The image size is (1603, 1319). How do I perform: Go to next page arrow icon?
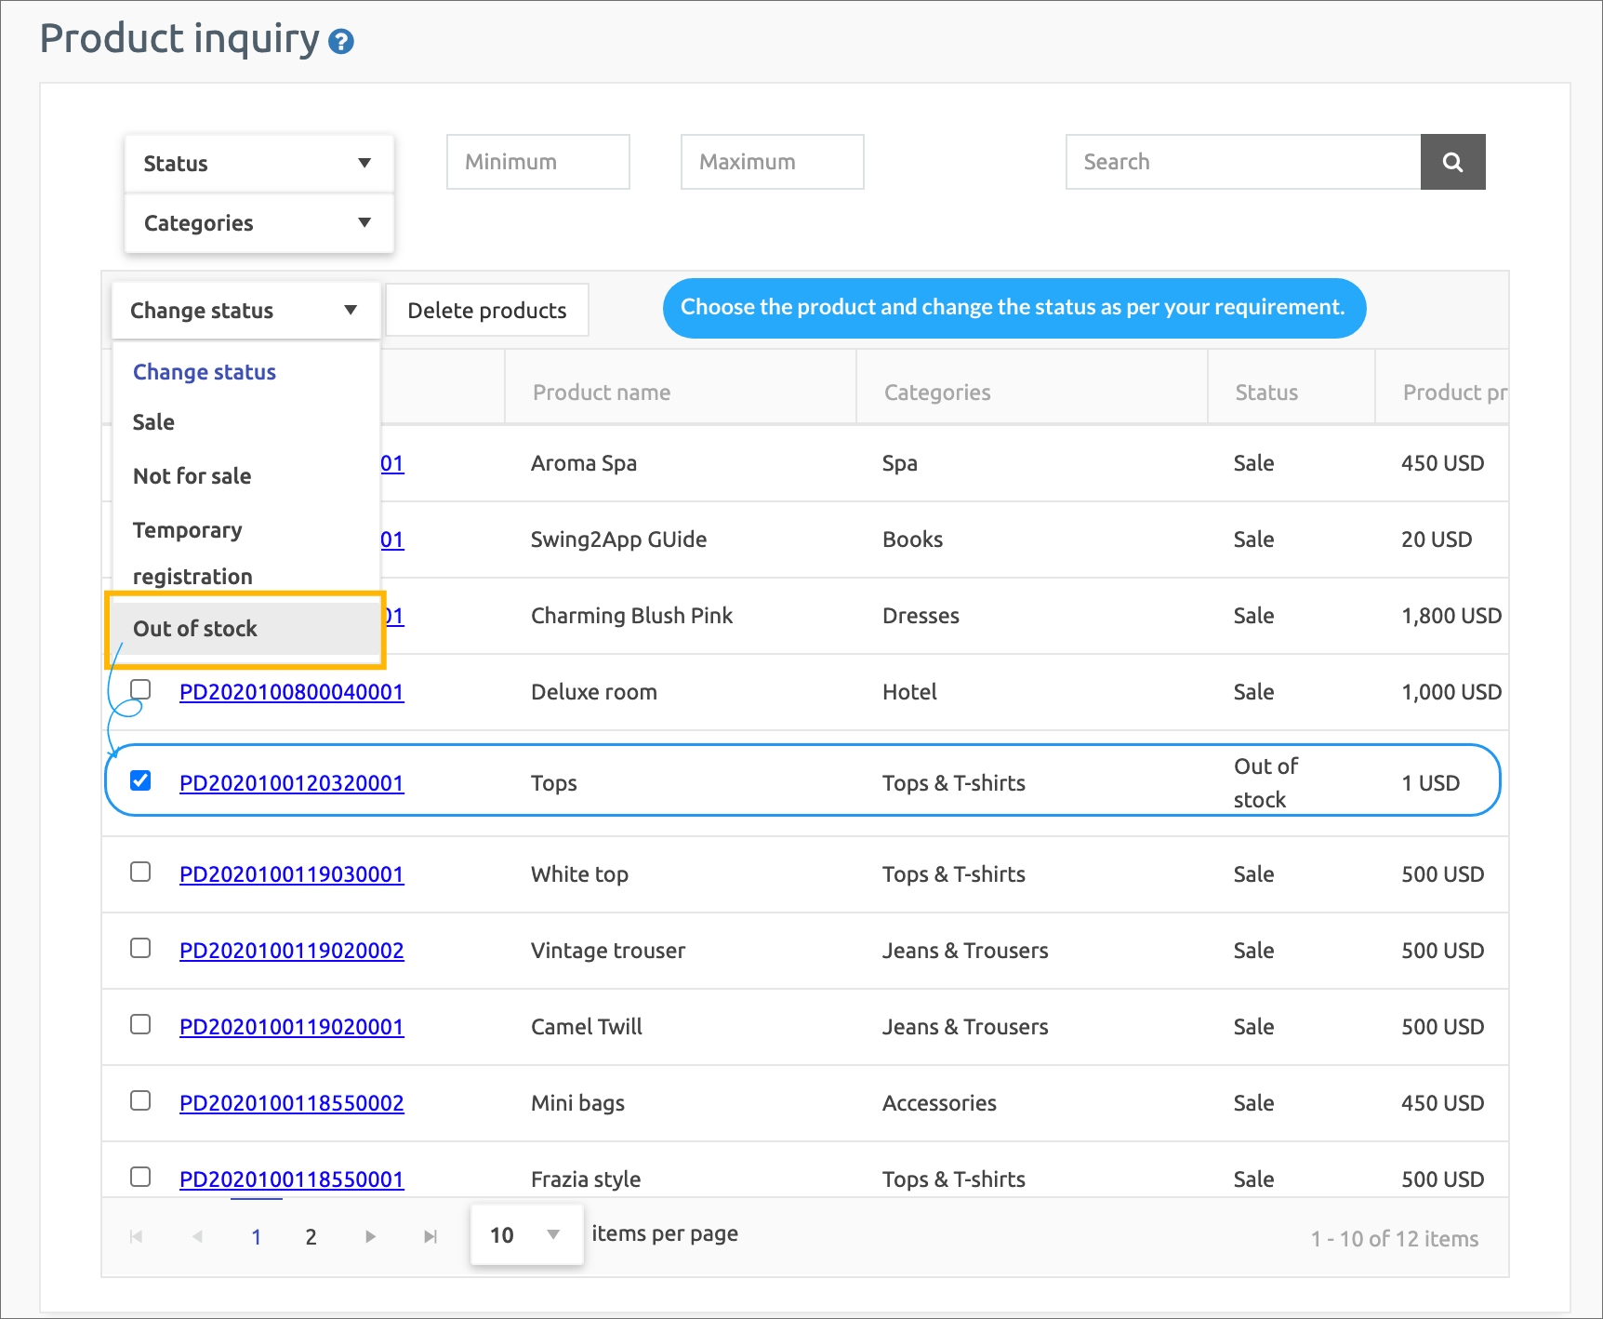point(370,1236)
